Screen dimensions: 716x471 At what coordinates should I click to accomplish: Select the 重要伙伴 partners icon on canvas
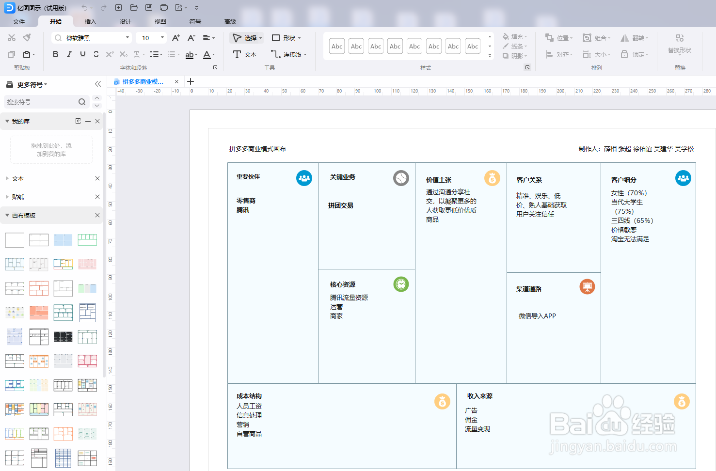[304, 178]
